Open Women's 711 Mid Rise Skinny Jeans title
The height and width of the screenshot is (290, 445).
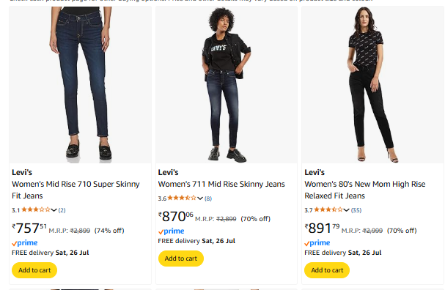(221, 185)
